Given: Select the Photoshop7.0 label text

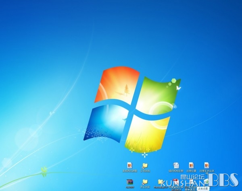Looking at the screenshot, I should pos(161,187).
